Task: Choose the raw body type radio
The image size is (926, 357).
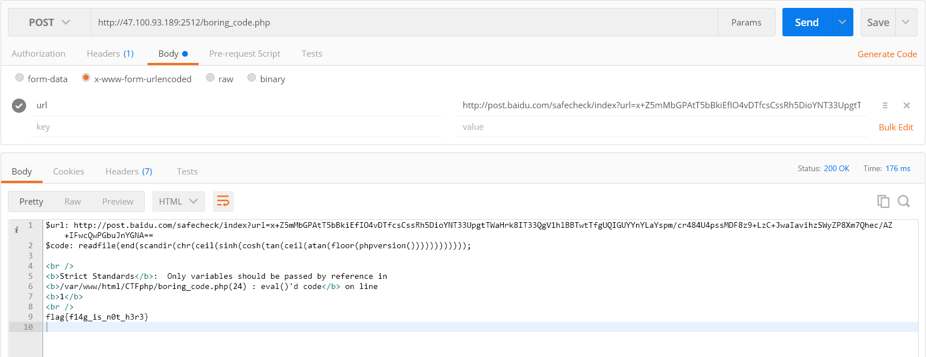Action: pyautogui.click(x=211, y=78)
